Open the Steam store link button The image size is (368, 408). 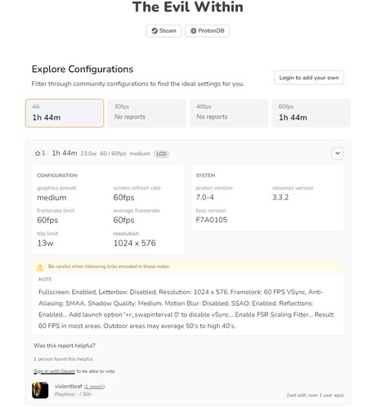pos(164,31)
